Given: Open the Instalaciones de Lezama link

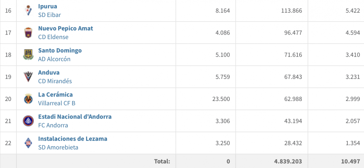Looking at the screenshot, I should point(73,139).
